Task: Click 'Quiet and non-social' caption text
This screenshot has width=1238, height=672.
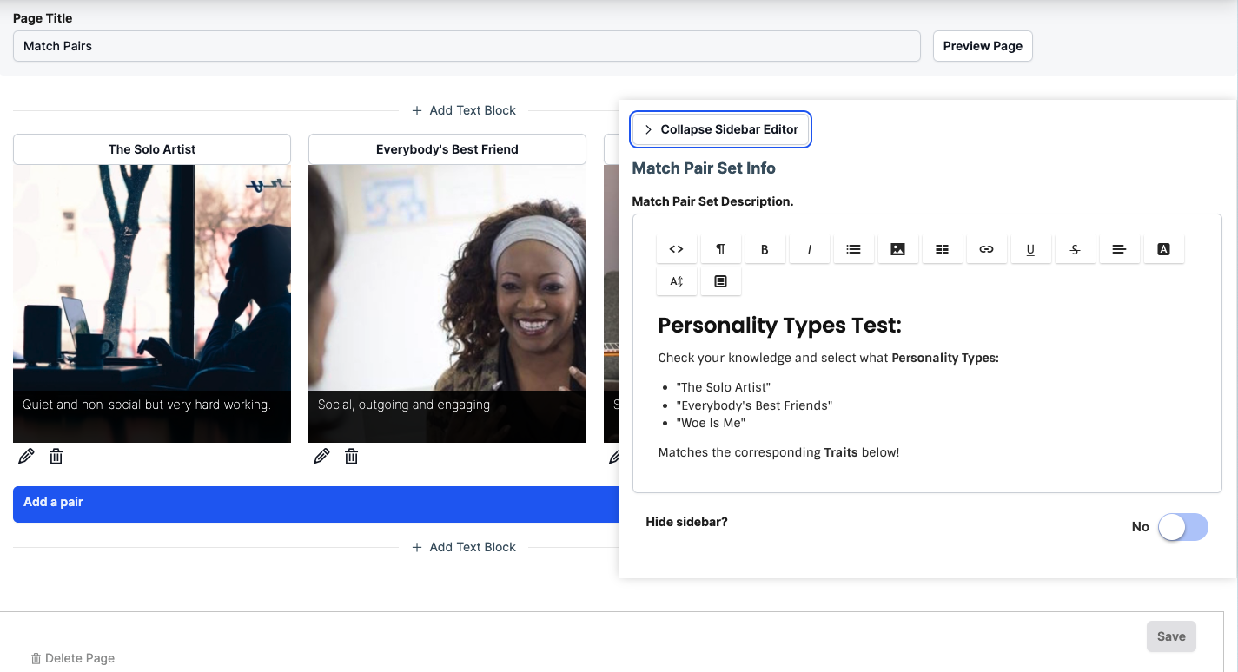Action: click(147, 405)
